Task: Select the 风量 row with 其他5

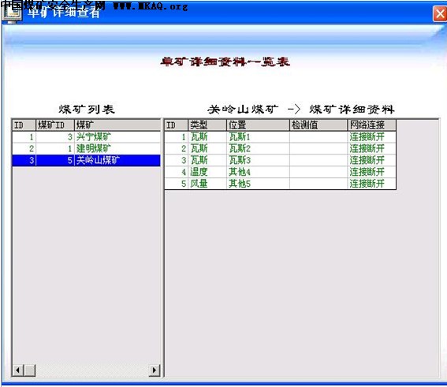Action: [x=280, y=184]
